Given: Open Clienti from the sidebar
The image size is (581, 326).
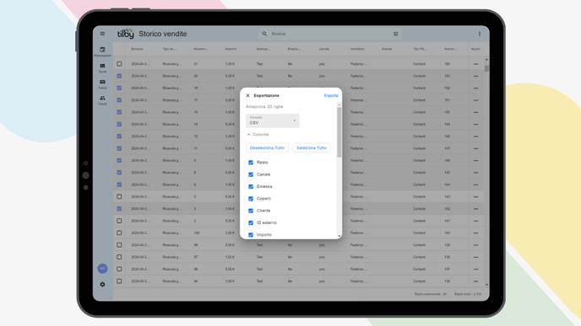Looking at the screenshot, I should (103, 99).
